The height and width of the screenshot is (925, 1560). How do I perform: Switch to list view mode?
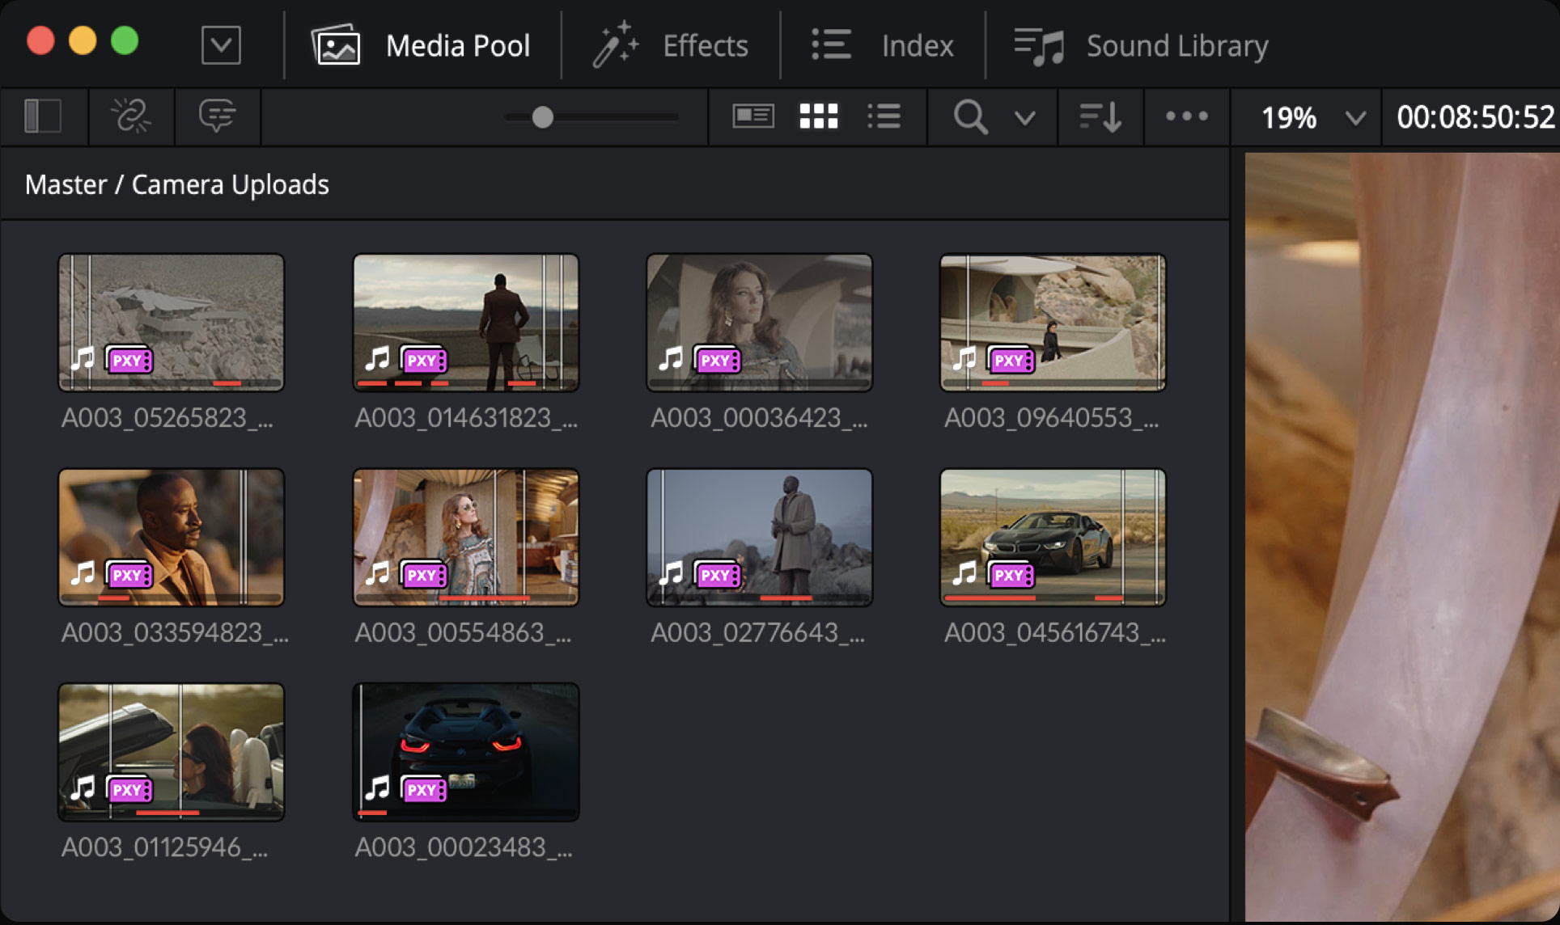pyautogui.click(x=884, y=116)
